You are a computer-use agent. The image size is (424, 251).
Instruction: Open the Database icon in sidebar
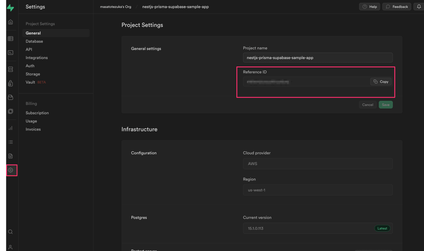point(11,69)
